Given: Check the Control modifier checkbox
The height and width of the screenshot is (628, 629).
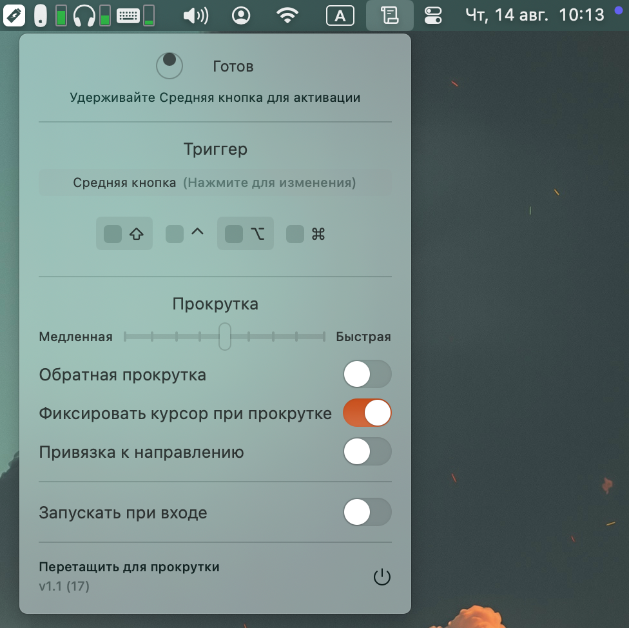Looking at the screenshot, I should tap(175, 234).
